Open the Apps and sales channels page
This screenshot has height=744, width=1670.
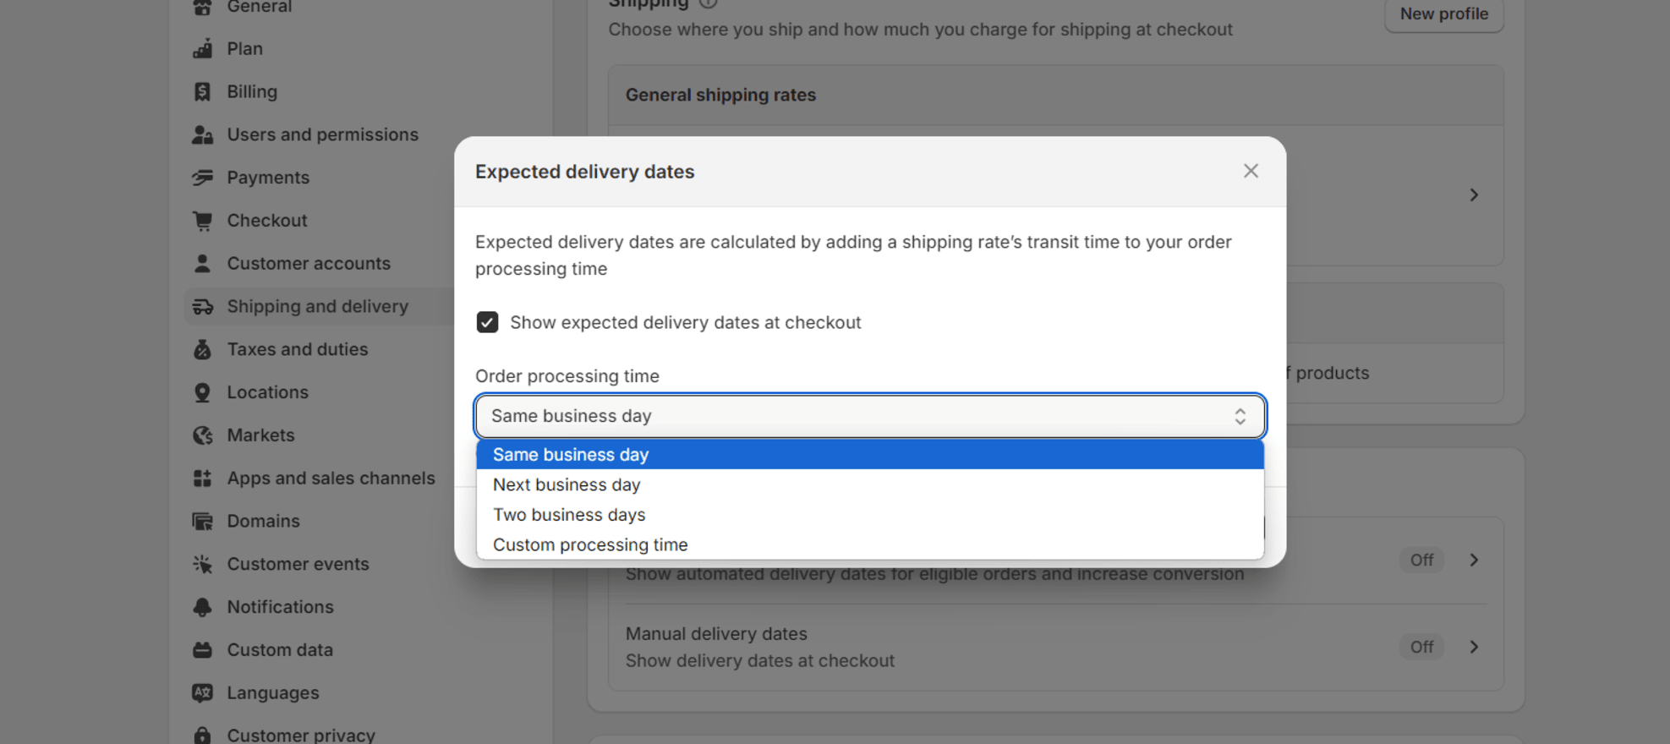pos(331,478)
